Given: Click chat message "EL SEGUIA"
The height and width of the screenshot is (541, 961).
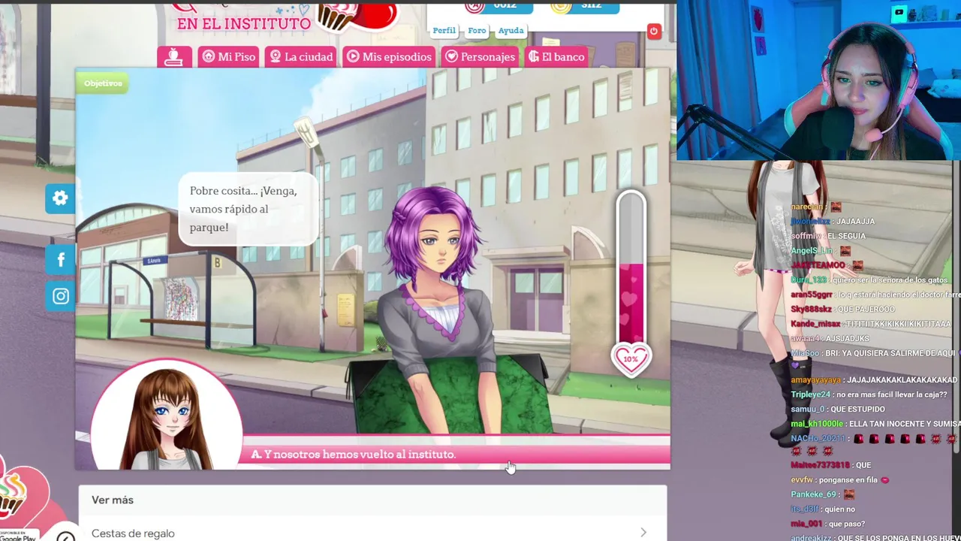Looking at the screenshot, I should (846, 236).
